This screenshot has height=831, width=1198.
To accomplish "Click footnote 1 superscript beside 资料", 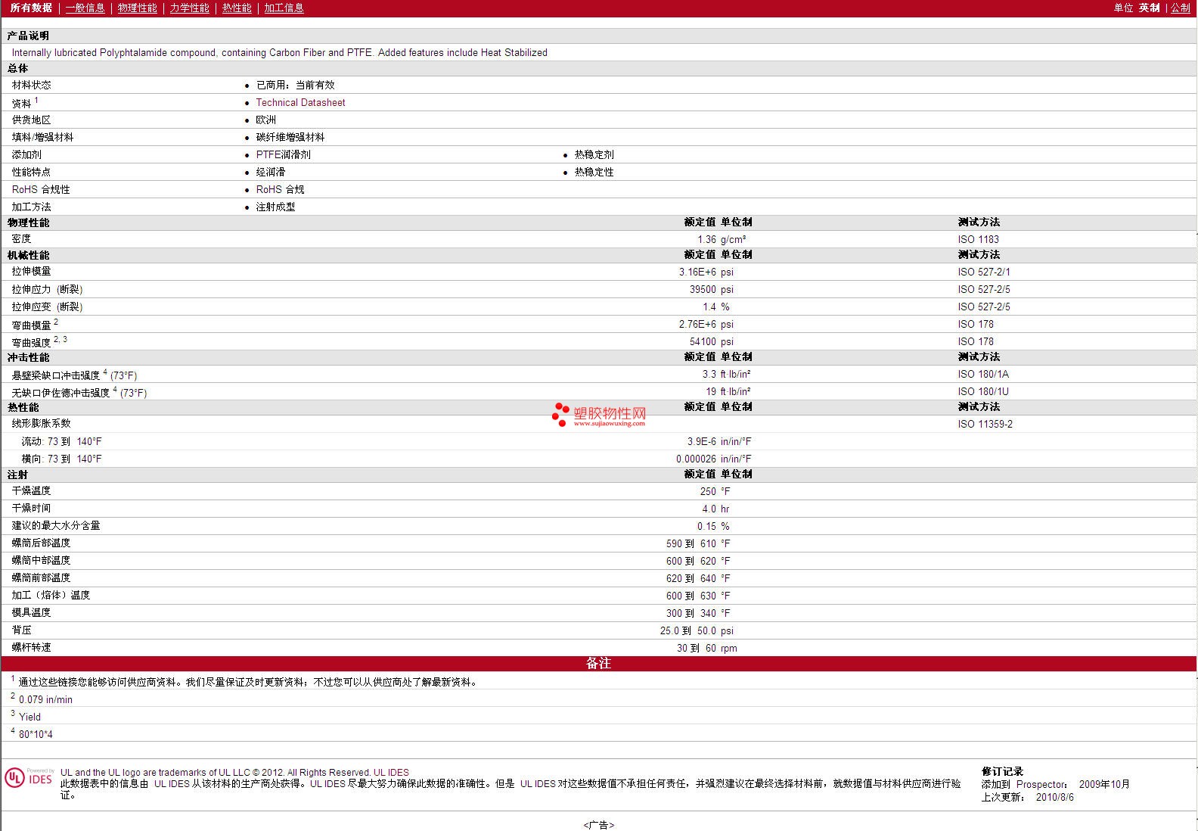I will click(36, 100).
